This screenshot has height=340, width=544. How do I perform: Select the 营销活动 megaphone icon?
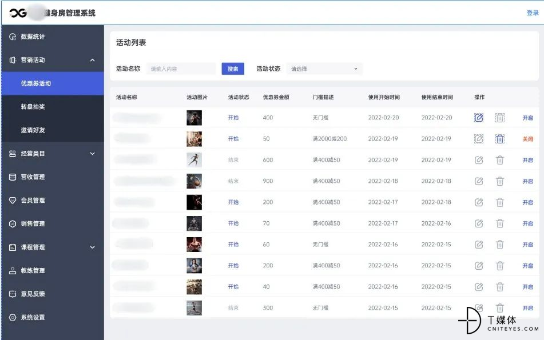click(13, 60)
